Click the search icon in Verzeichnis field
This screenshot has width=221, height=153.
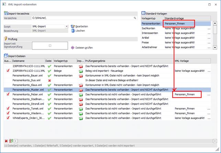click(135, 18)
